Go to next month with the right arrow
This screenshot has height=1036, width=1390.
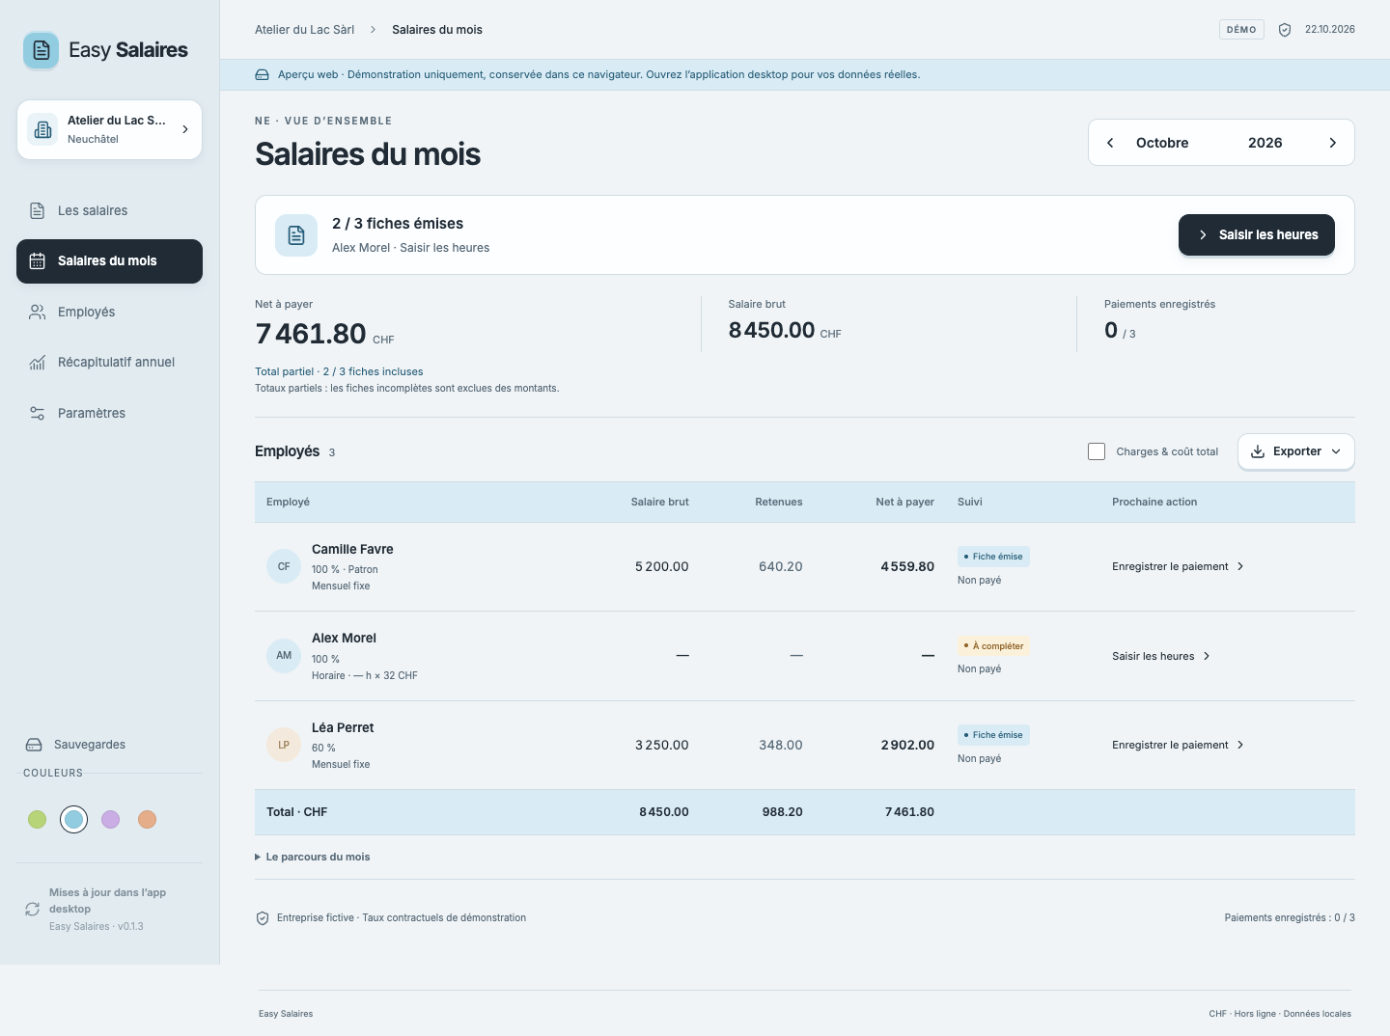1333,143
